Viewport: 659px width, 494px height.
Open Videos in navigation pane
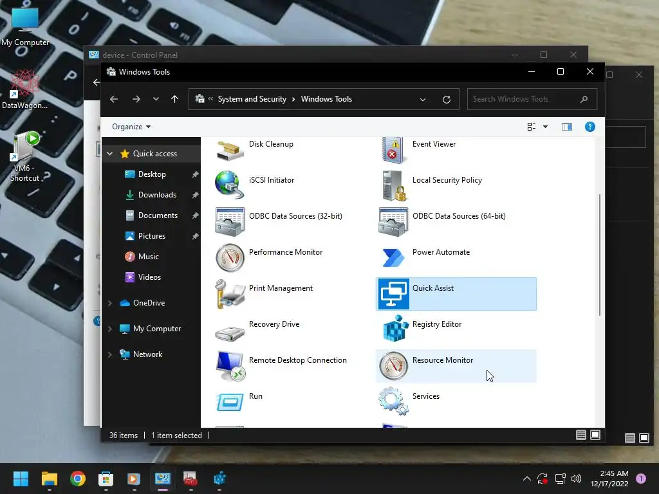click(149, 277)
